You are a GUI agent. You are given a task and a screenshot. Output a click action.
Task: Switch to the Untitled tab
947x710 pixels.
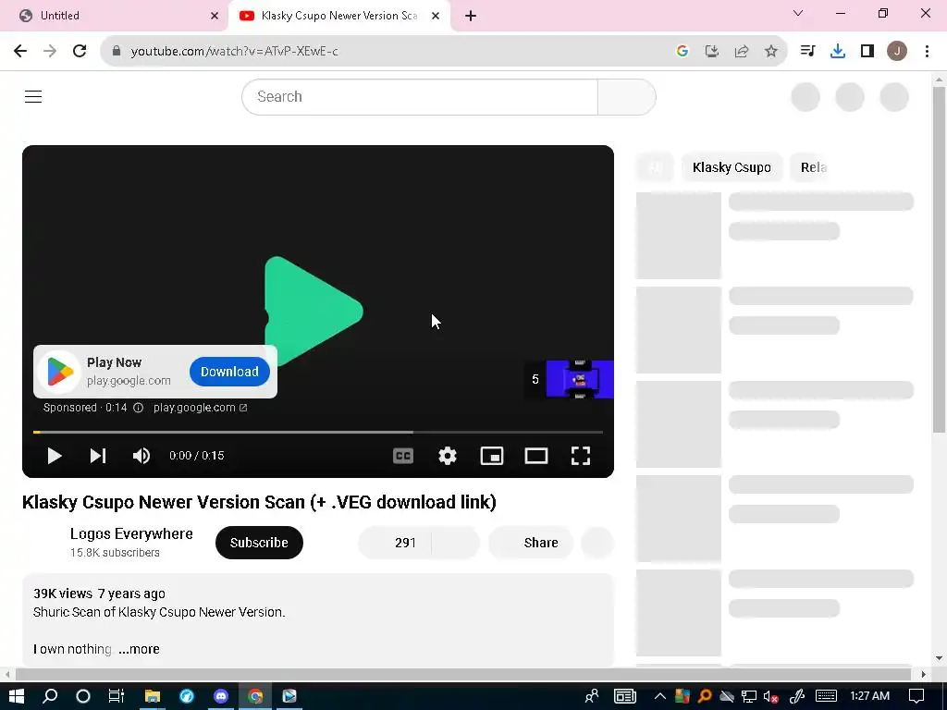114,16
